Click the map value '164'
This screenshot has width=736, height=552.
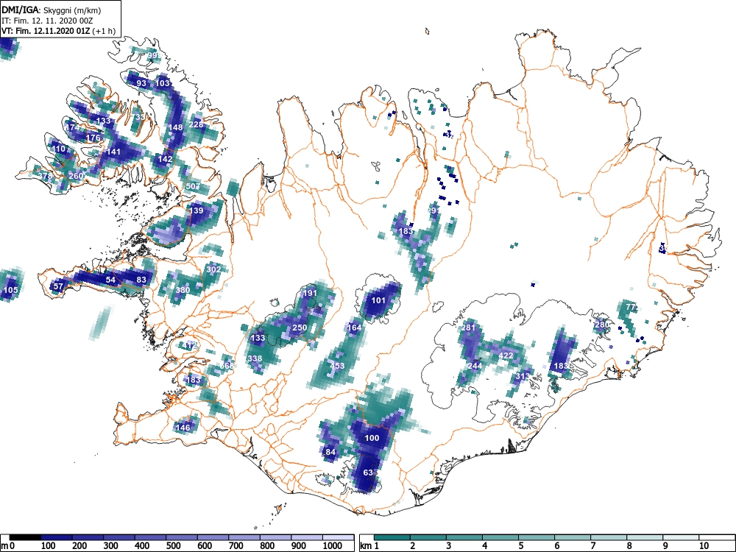pyautogui.click(x=355, y=328)
